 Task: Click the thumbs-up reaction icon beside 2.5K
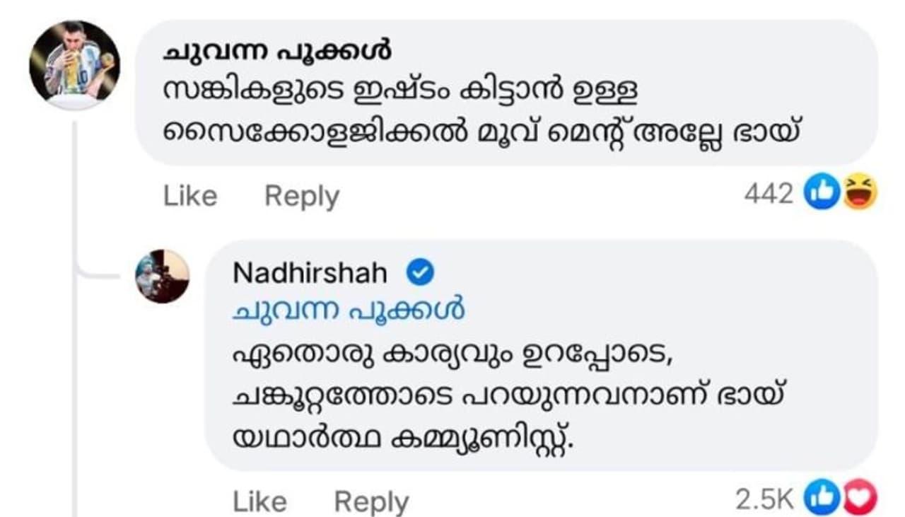pos(821,499)
